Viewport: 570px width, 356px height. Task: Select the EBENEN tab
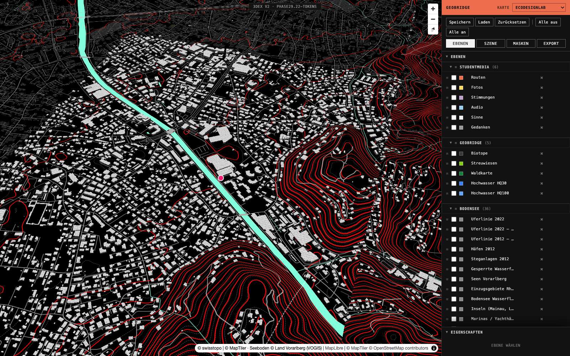[x=460, y=43]
